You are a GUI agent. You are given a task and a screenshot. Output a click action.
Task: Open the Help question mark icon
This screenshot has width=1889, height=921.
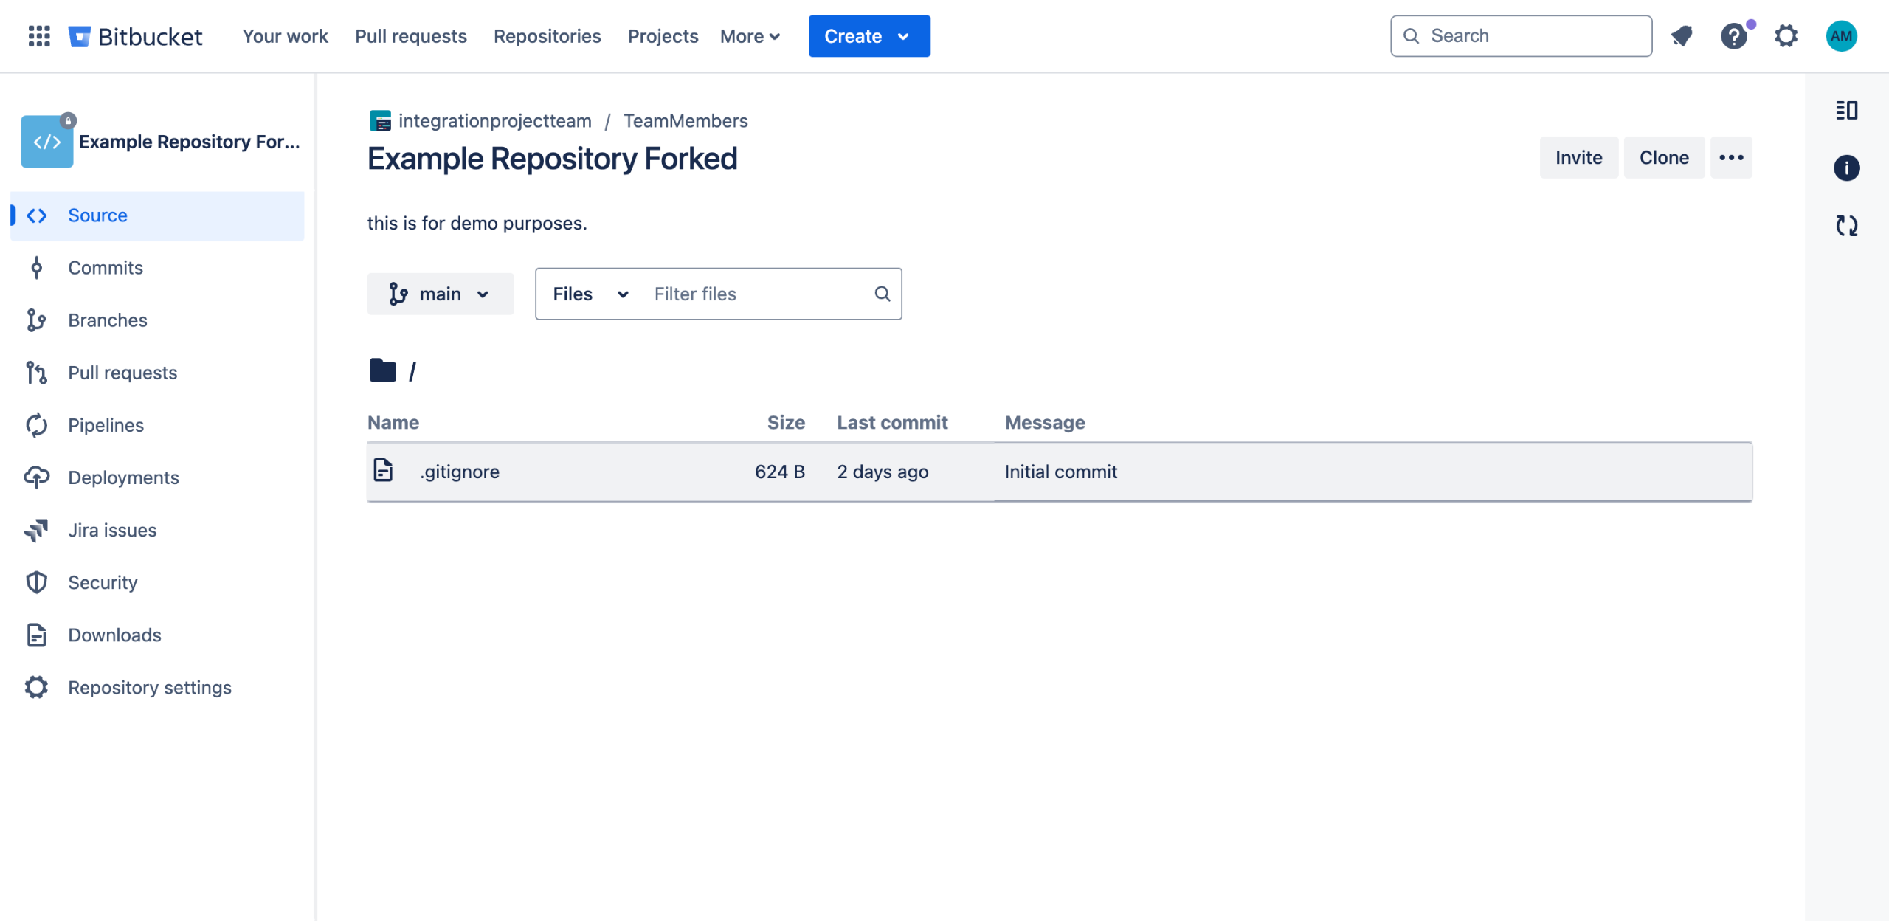click(1734, 35)
